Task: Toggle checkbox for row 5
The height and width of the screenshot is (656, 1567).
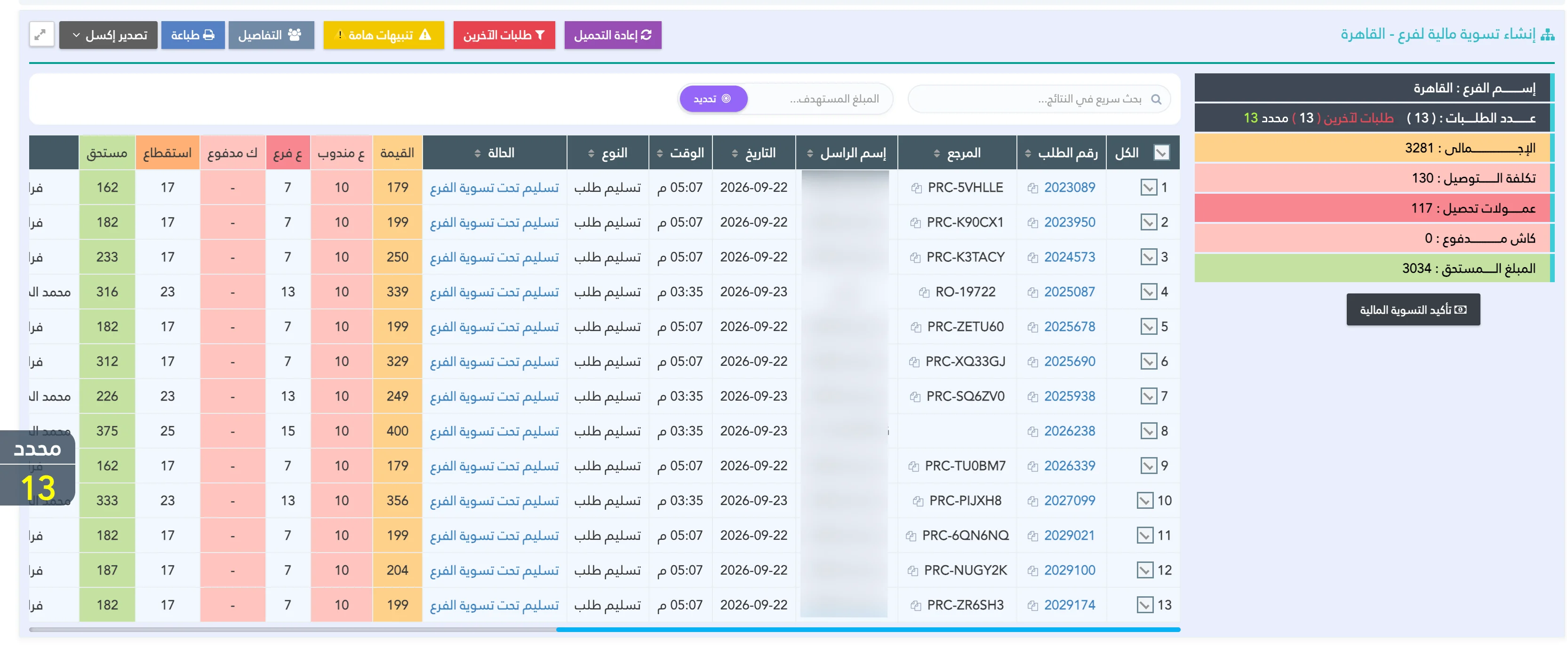Action: click(x=1148, y=326)
